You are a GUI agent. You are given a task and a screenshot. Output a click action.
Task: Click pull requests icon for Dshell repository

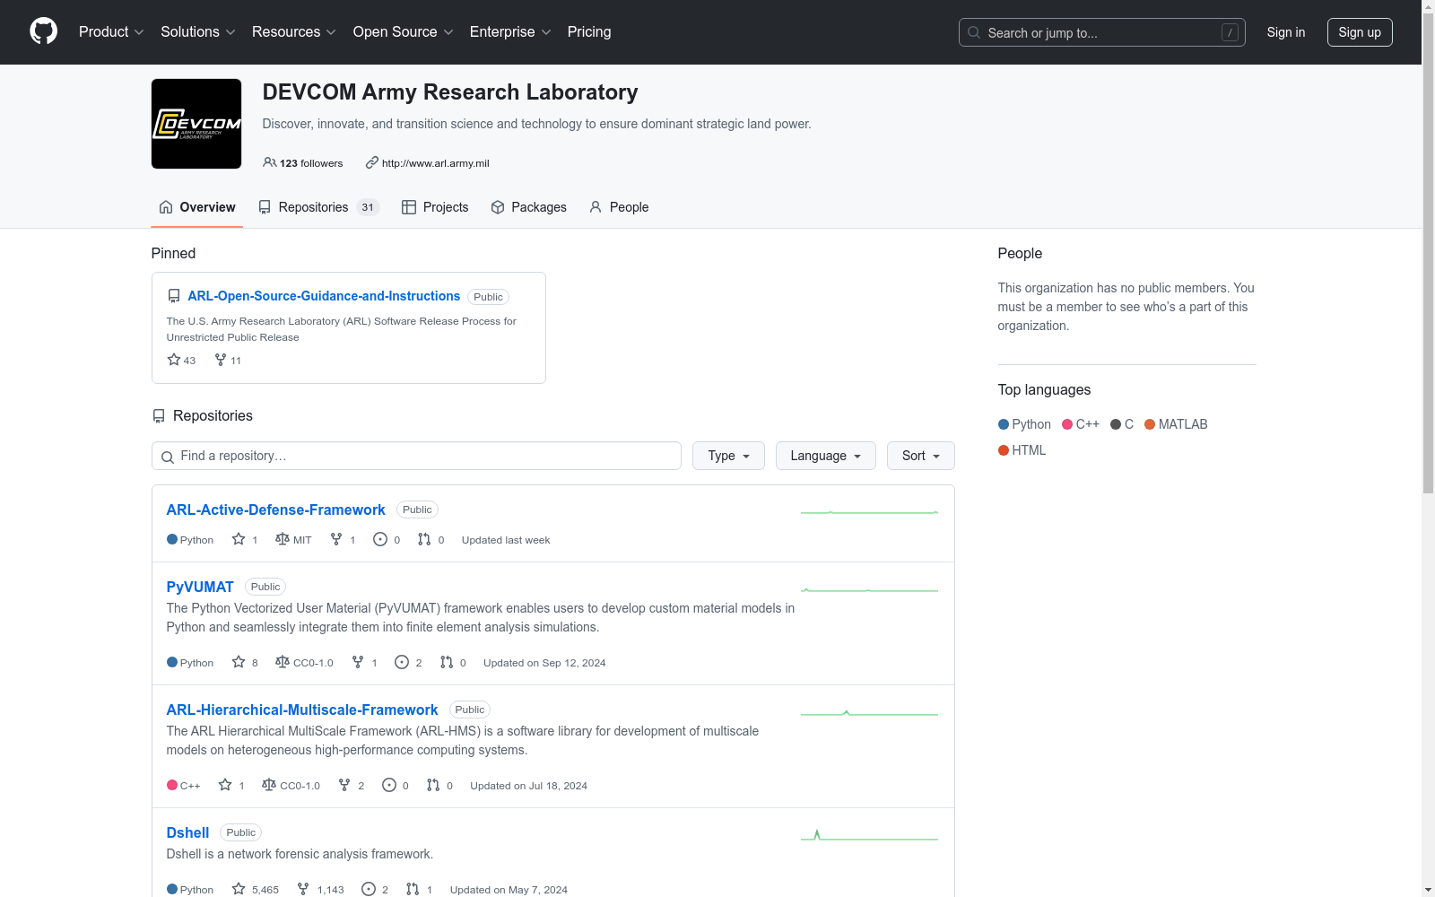point(413,889)
